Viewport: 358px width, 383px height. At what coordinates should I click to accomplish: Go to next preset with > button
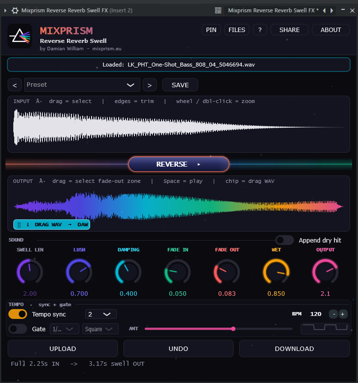tap(150, 85)
